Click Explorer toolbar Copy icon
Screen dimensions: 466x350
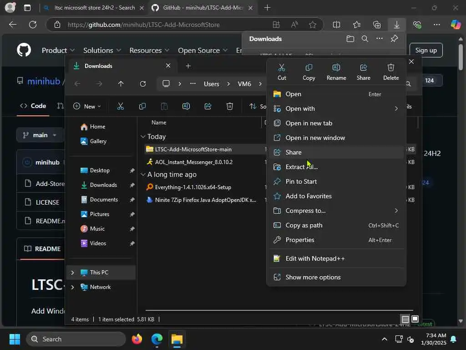(x=142, y=106)
